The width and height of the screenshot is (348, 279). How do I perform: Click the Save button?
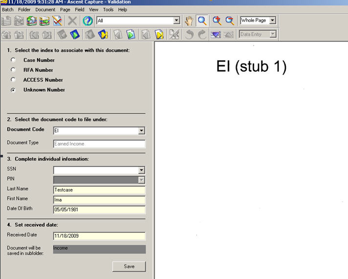click(x=129, y=266)
